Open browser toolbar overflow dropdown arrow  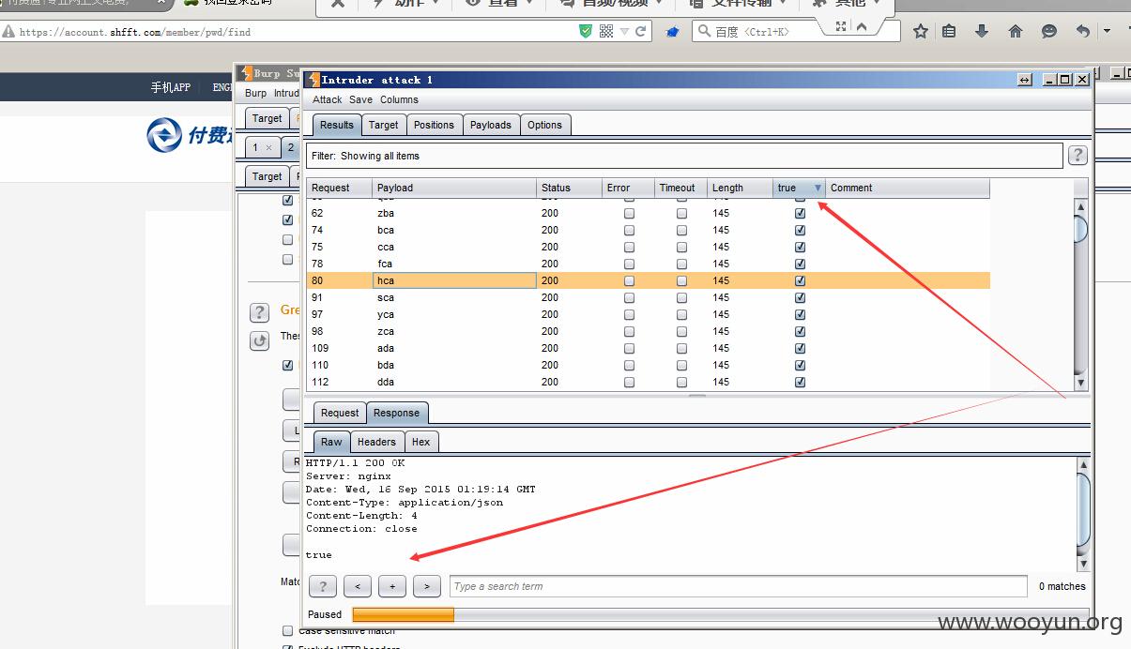coord(1107,31)
